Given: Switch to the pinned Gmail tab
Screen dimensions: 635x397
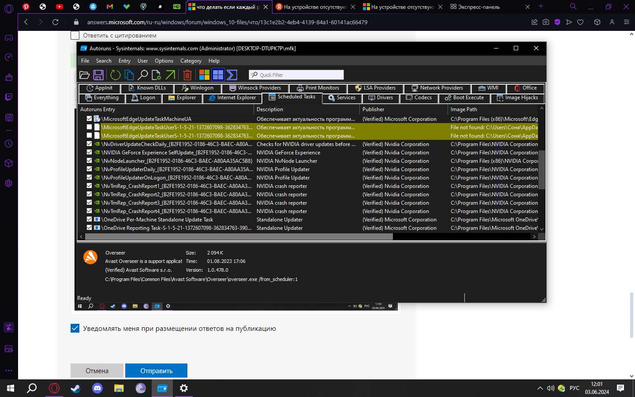Looking at the screenshot, I should (x=110, y=7).
